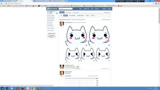
Task: Open Vk Photo Loader in the sidebar
Action: point(50,30)
